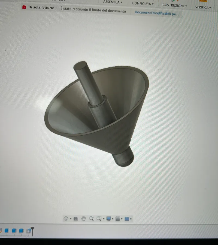The image size is (218, 245).
Task: Open the 'Documenti modificabili pe...' link
Action: (x=156, y=13)
